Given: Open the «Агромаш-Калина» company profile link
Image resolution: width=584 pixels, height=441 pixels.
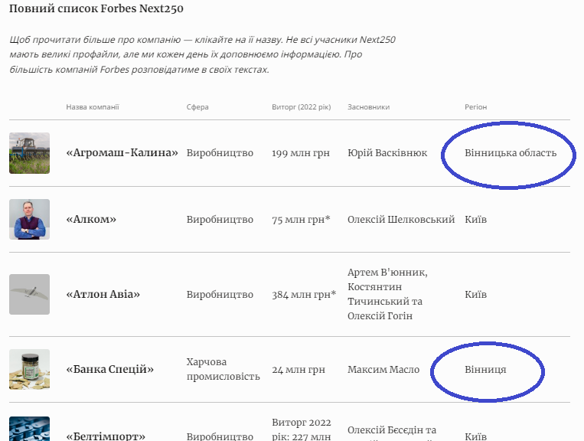Looking at the screenshot, I should 122,153.
